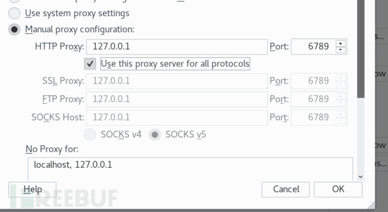Click the SOCKS Host address field
The width and height of the screenshot is (388, 212).
click(x=177, y=117)
